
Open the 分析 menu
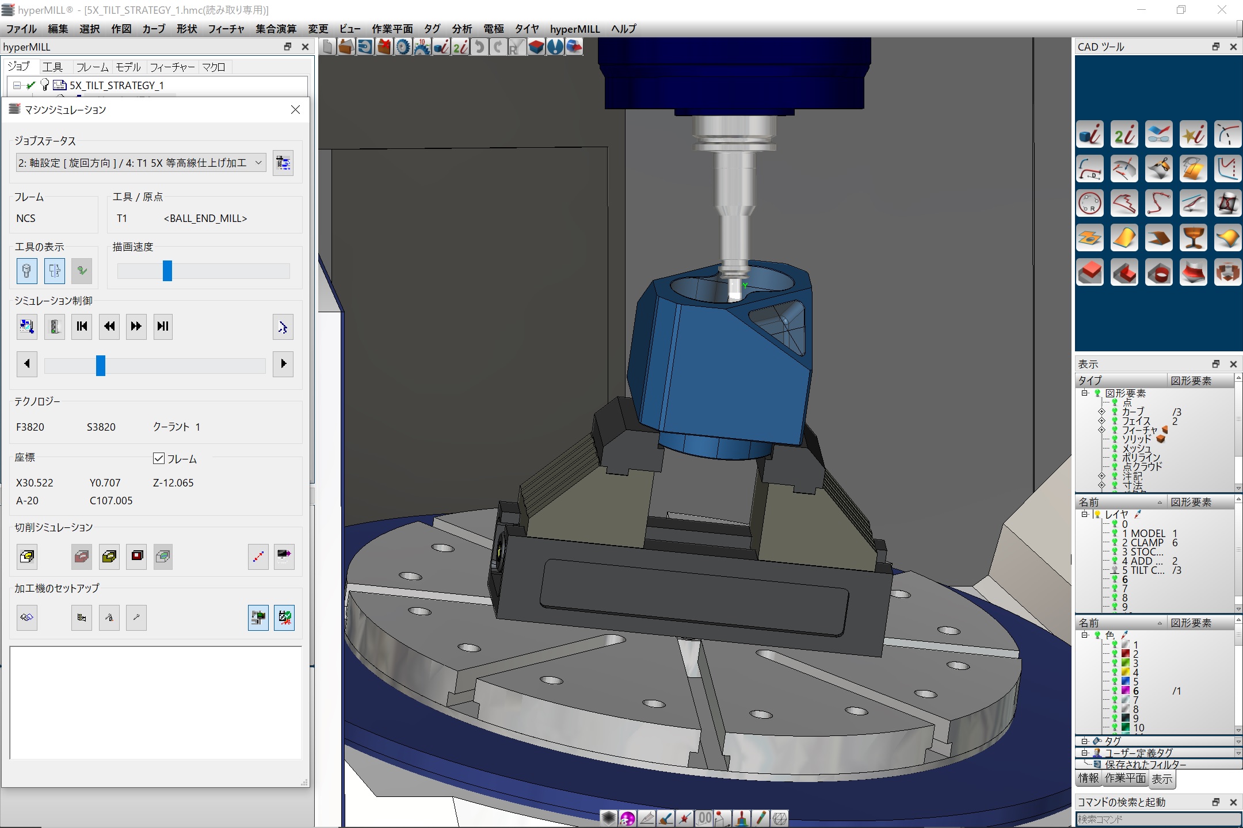pos(462,29)
